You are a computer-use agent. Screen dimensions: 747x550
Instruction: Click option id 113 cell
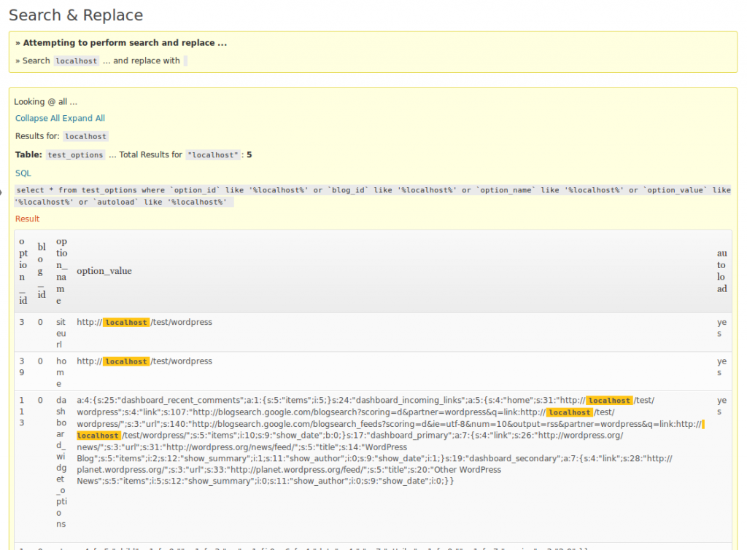[x=22, y=412]
